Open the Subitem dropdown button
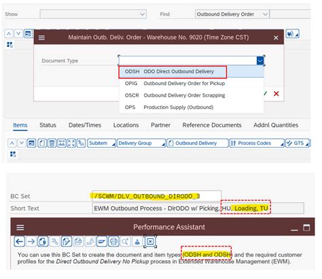322x279 pixels. click(x=101, y=143)
